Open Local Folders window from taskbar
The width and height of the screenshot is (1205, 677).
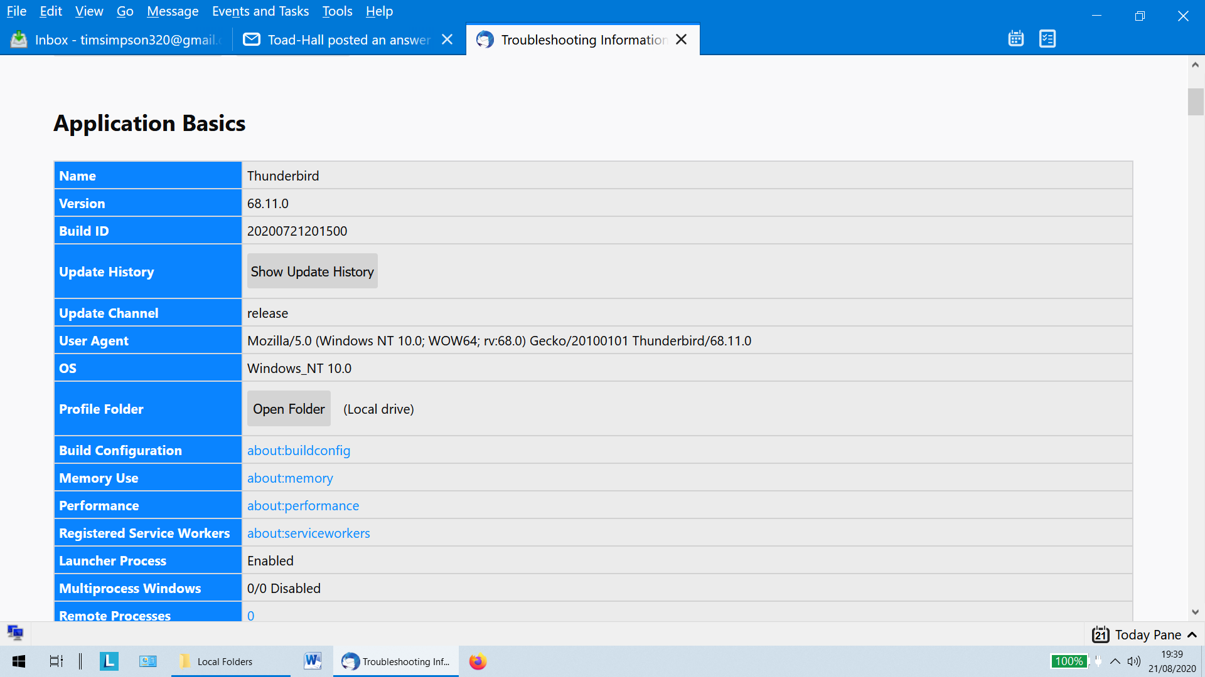pos(230,661)
